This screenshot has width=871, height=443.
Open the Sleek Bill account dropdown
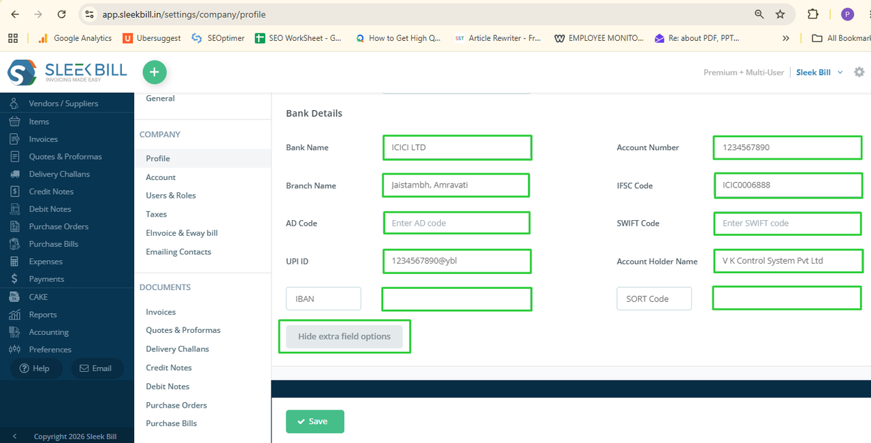click(x=819, y=72)
